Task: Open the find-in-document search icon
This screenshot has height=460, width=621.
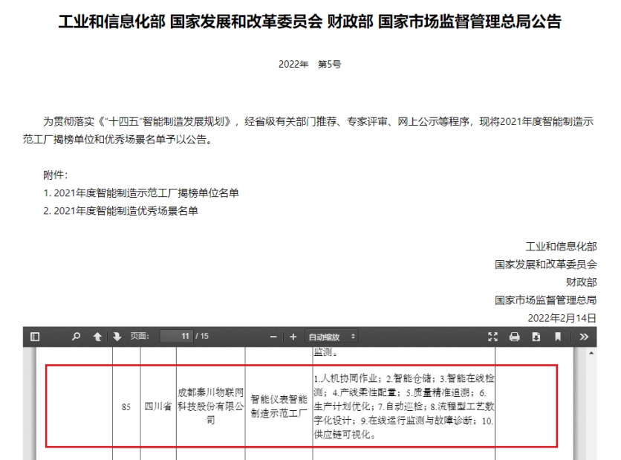Action: (76, 337)
